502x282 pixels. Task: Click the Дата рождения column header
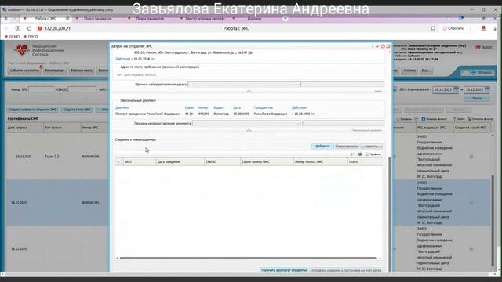(180, 162)
